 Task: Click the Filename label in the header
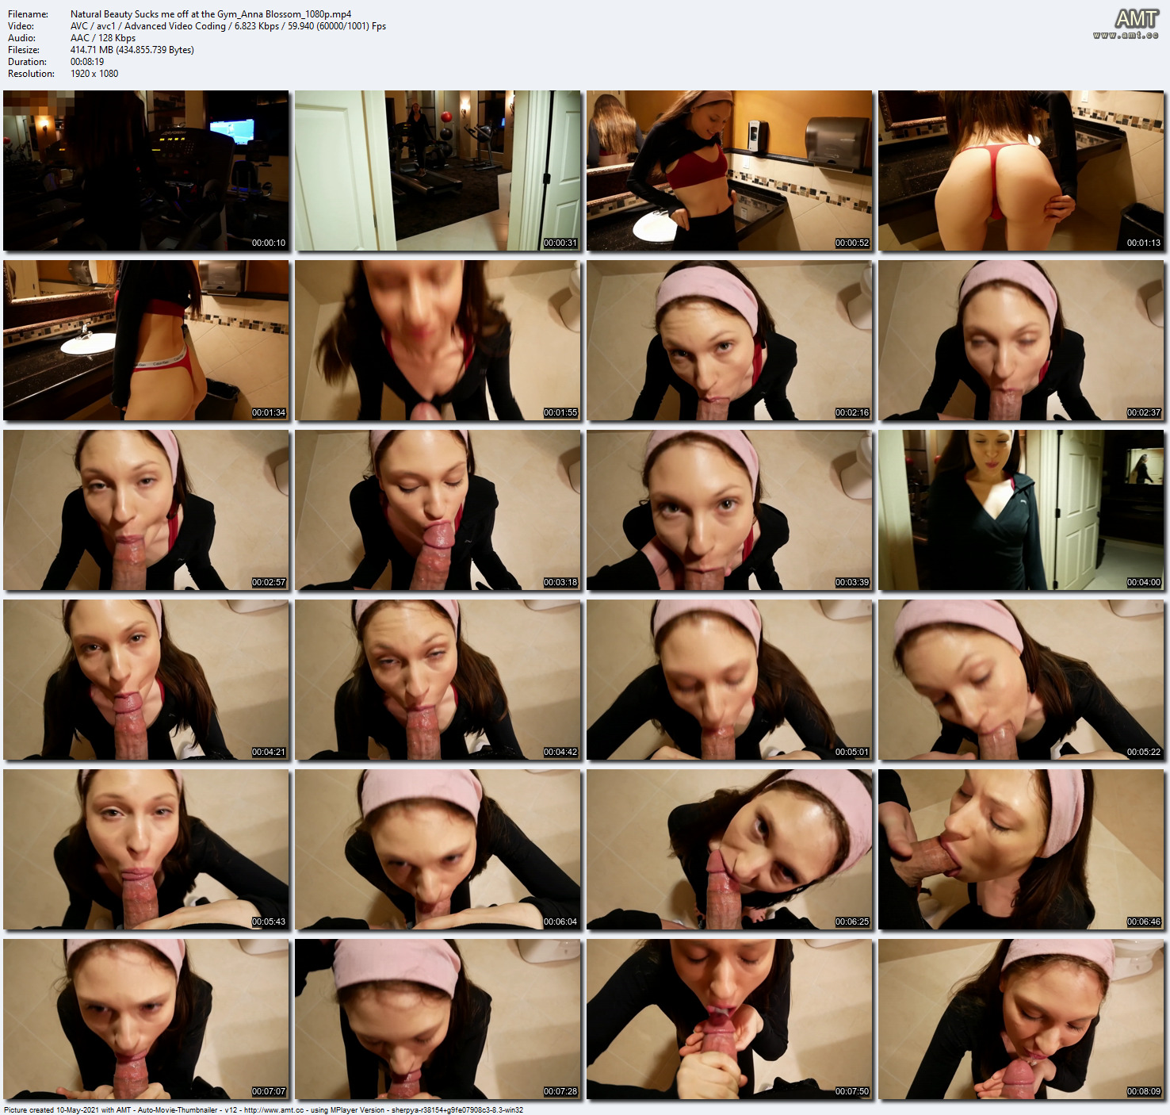tap(28, 14)
